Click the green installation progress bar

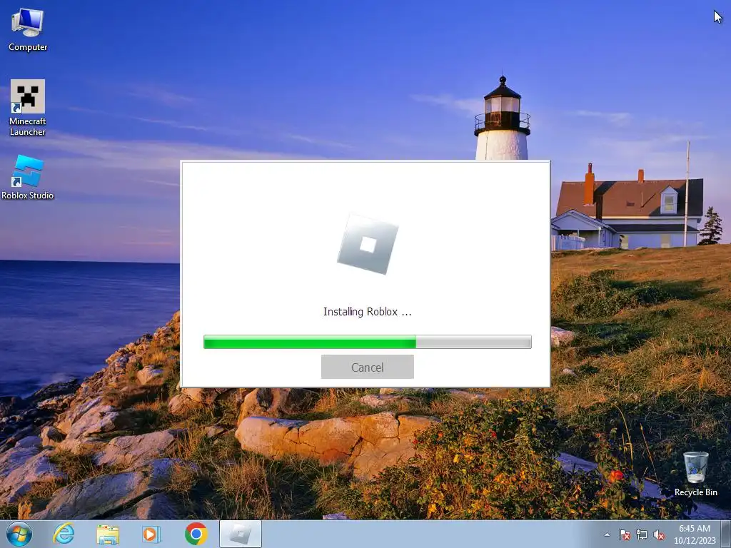coord(368,342)
